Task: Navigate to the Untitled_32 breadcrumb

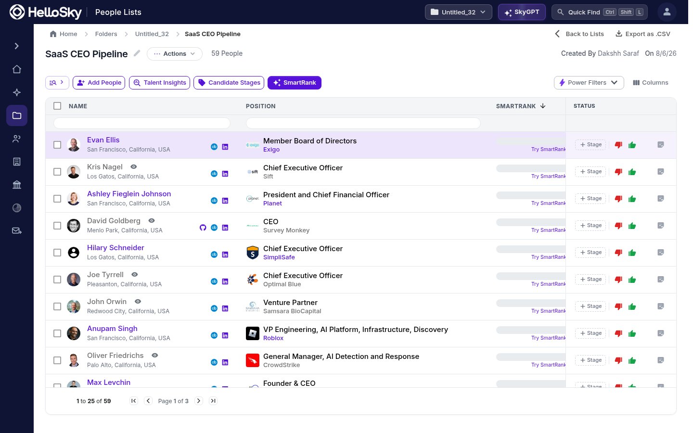Action: 152,34
